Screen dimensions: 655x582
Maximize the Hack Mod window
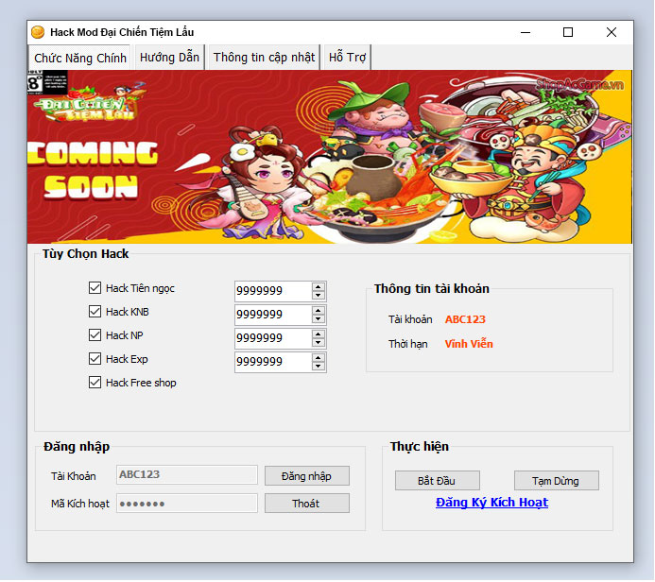coord(568,32)
